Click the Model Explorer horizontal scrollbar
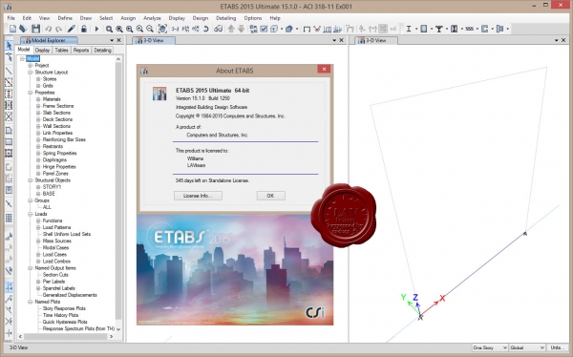The width and height of the screenshot is (573, 357). [x=66, y=336]
